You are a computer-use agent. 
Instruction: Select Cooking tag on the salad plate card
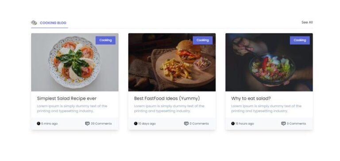click(x=106, y=40)
